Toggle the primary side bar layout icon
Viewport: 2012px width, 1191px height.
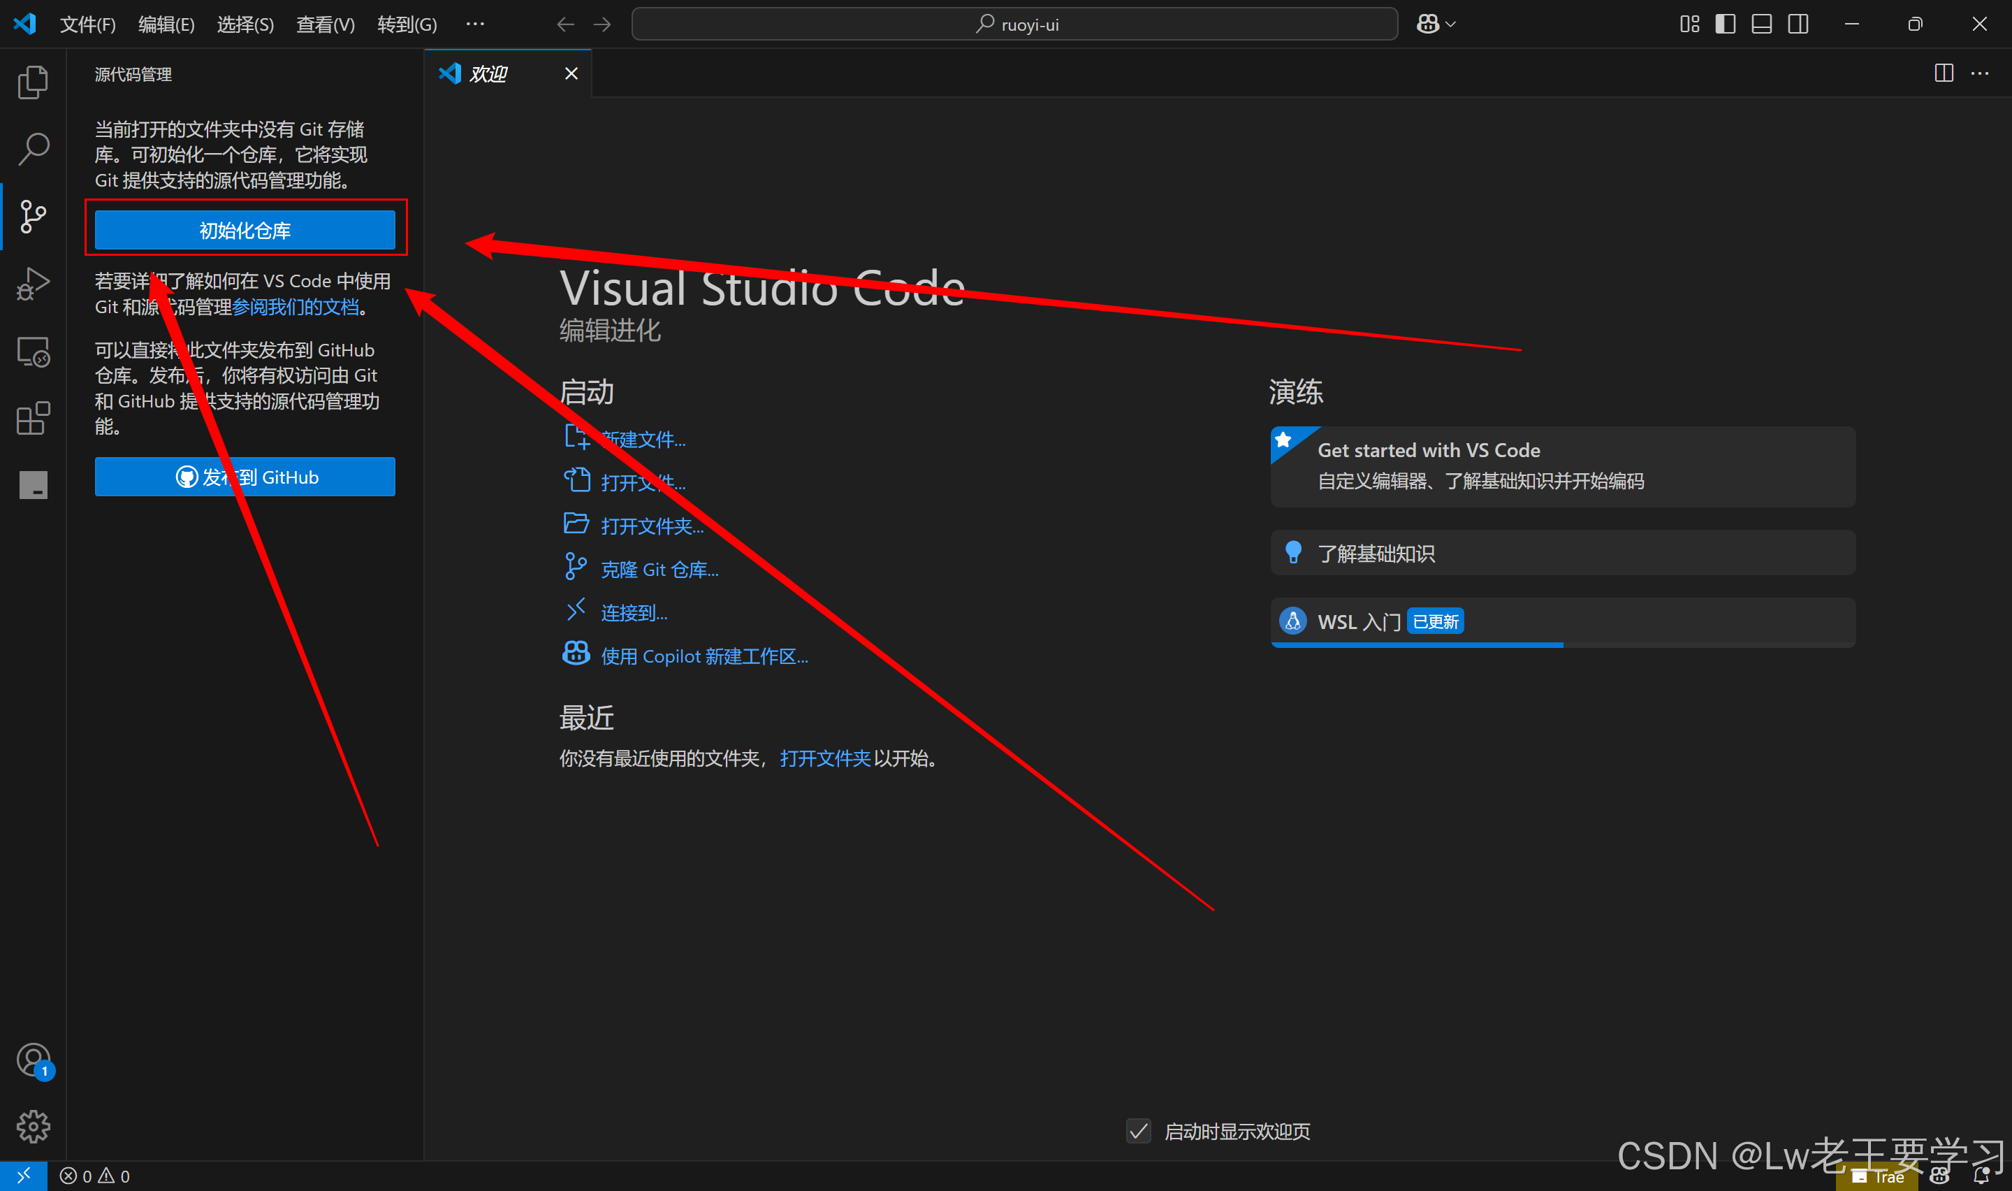pos(1725,24)
